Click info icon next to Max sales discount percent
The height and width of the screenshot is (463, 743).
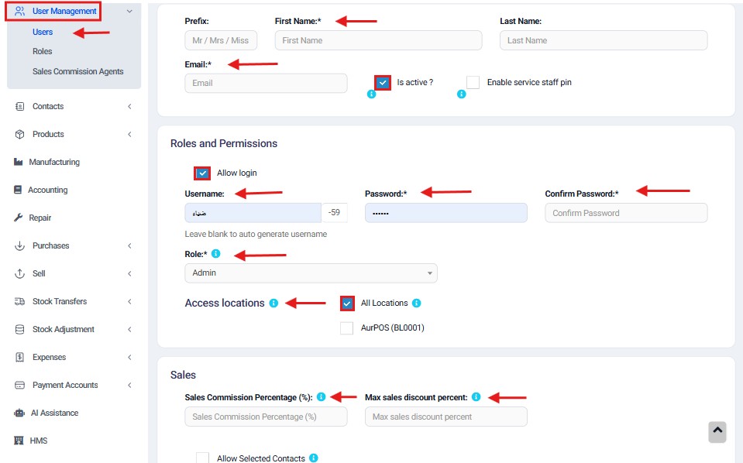[x=476, y=396]
